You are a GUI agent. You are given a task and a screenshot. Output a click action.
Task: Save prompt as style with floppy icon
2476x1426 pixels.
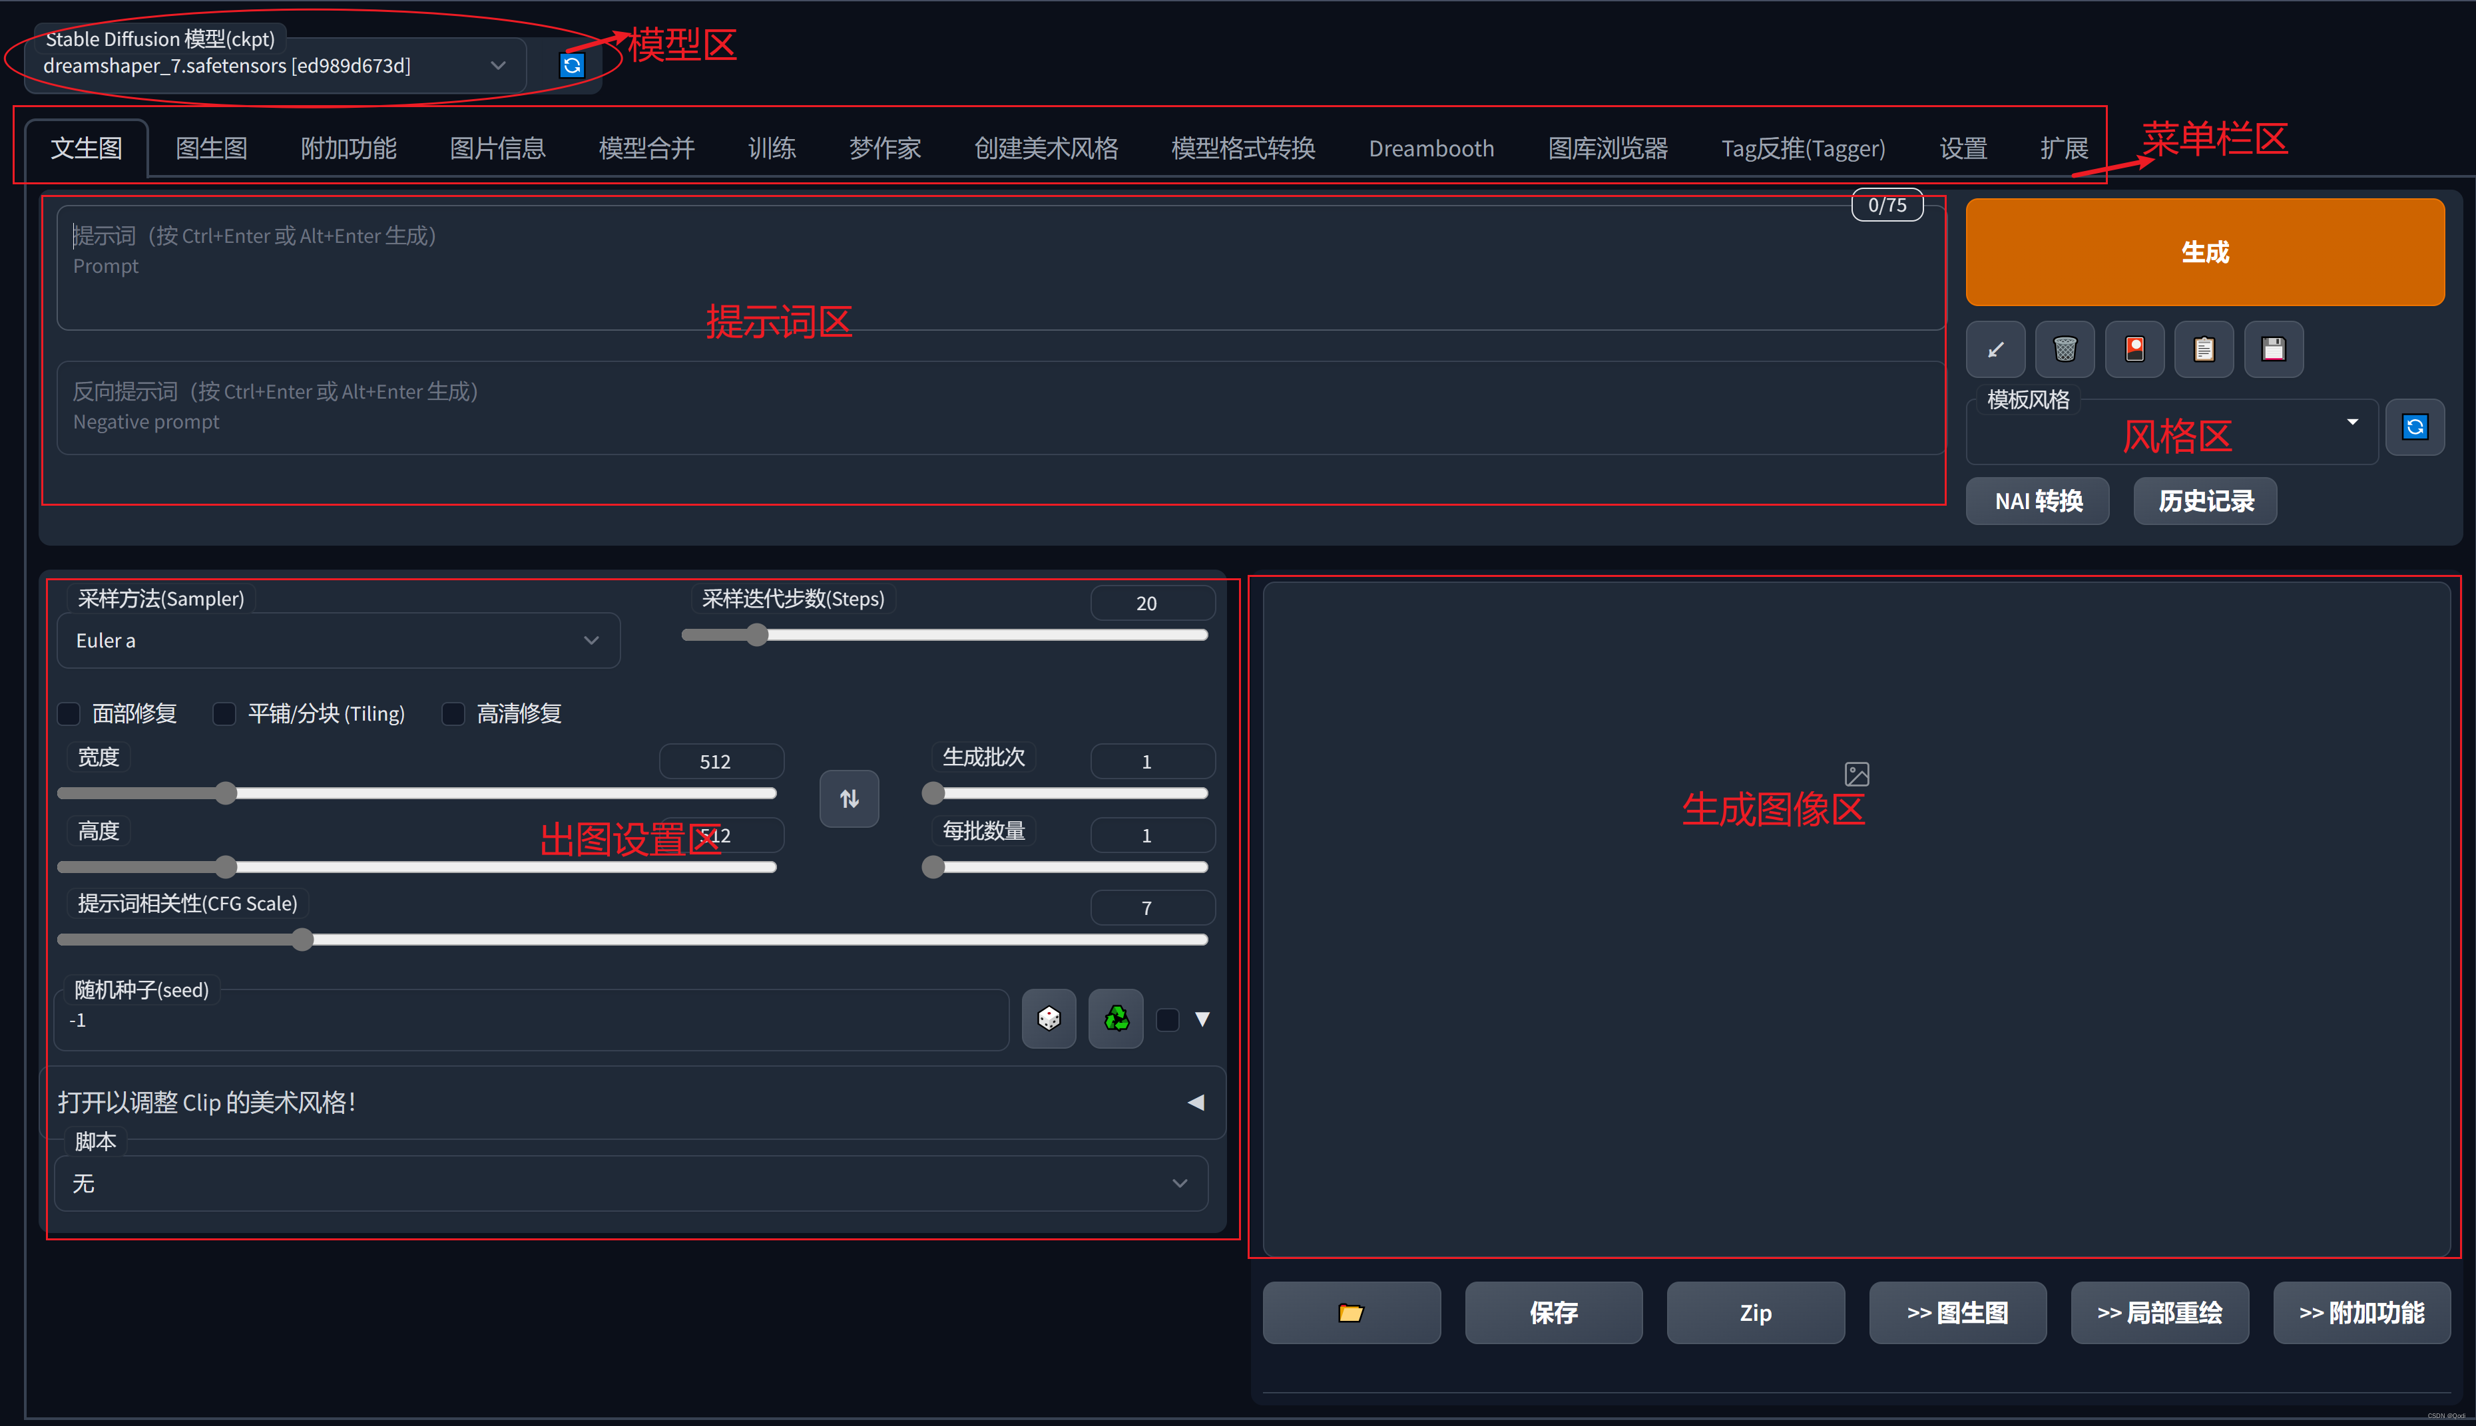click(x=2273, y=349)
